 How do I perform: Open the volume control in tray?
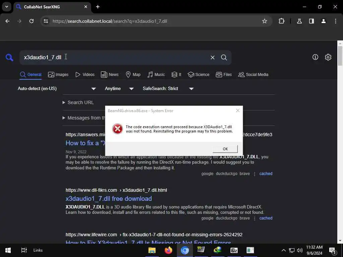point(300,250)
